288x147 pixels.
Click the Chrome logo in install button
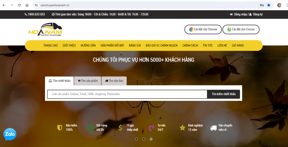pos(191,29)
